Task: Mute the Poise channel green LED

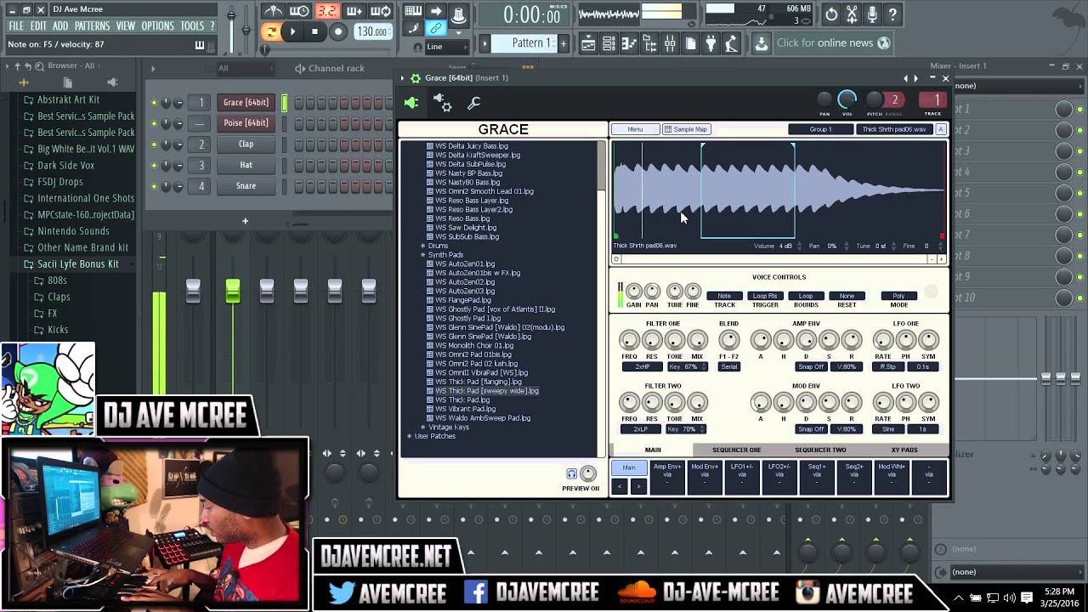Action: tap(154, 124)
